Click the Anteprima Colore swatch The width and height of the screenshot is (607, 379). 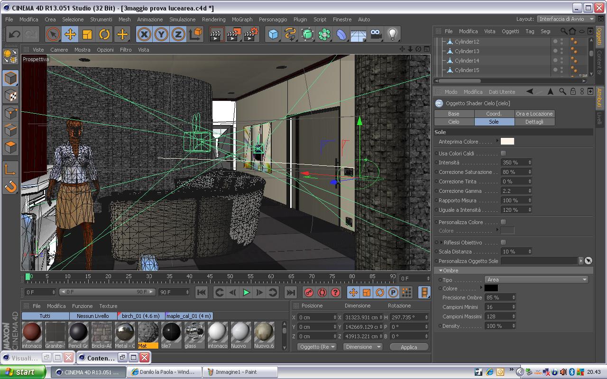tap(507, 141)
